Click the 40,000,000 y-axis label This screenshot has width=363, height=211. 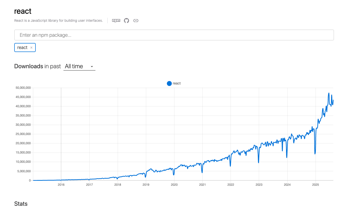click(x=23, y=106)
